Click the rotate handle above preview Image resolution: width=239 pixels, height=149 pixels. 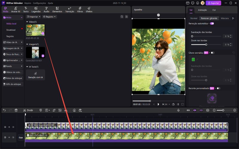(158, 15)
